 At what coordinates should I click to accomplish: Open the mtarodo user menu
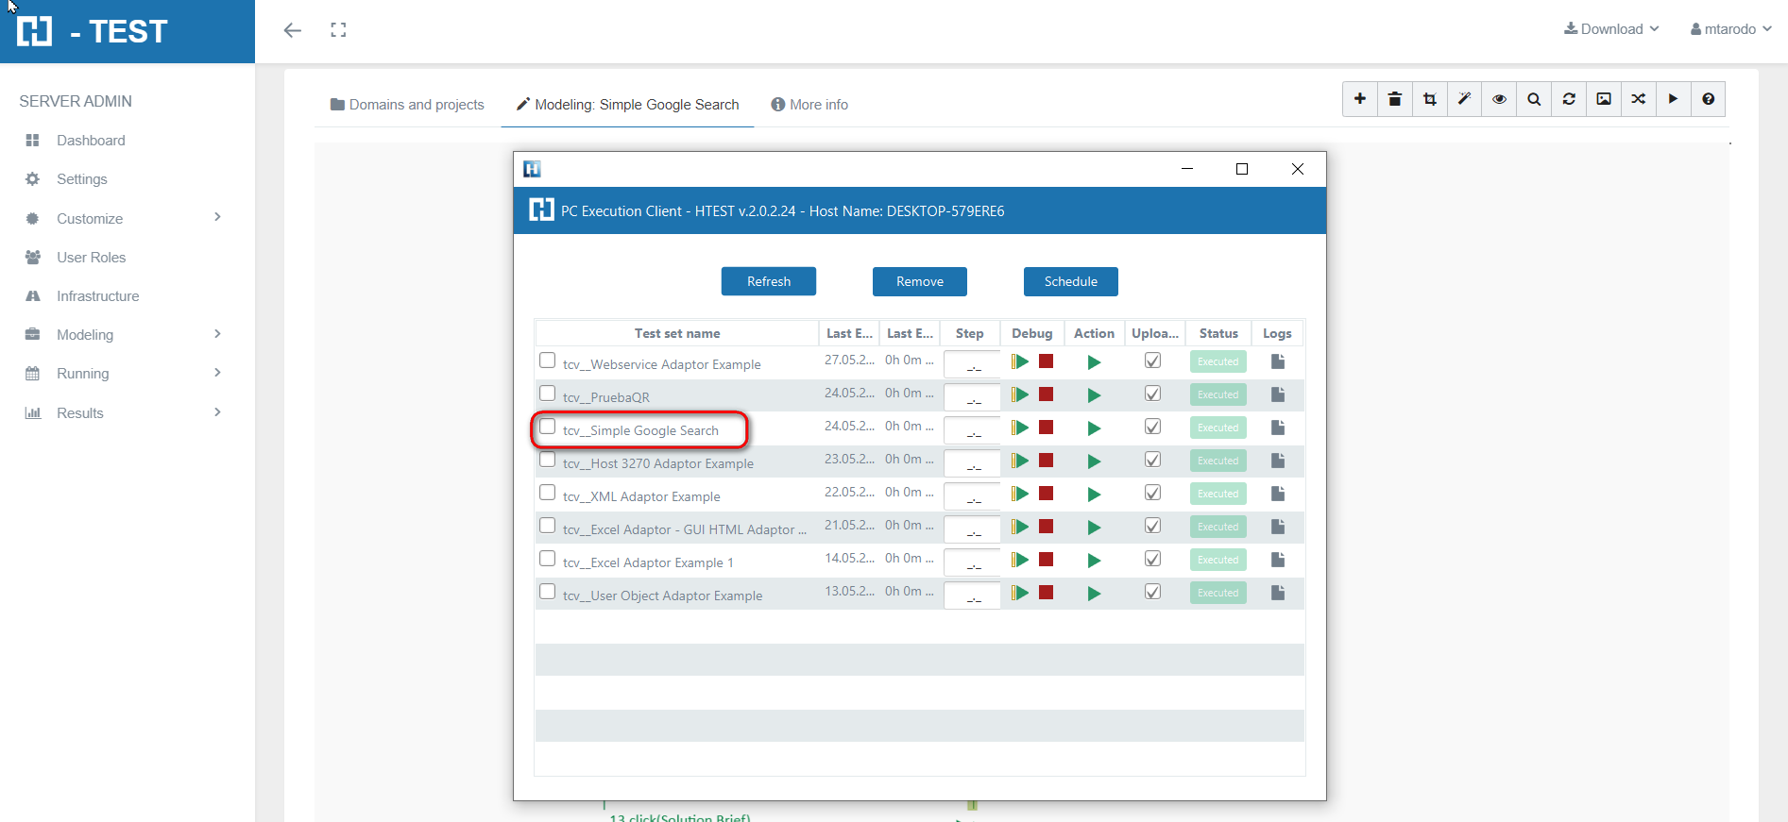pos(1730,29)
